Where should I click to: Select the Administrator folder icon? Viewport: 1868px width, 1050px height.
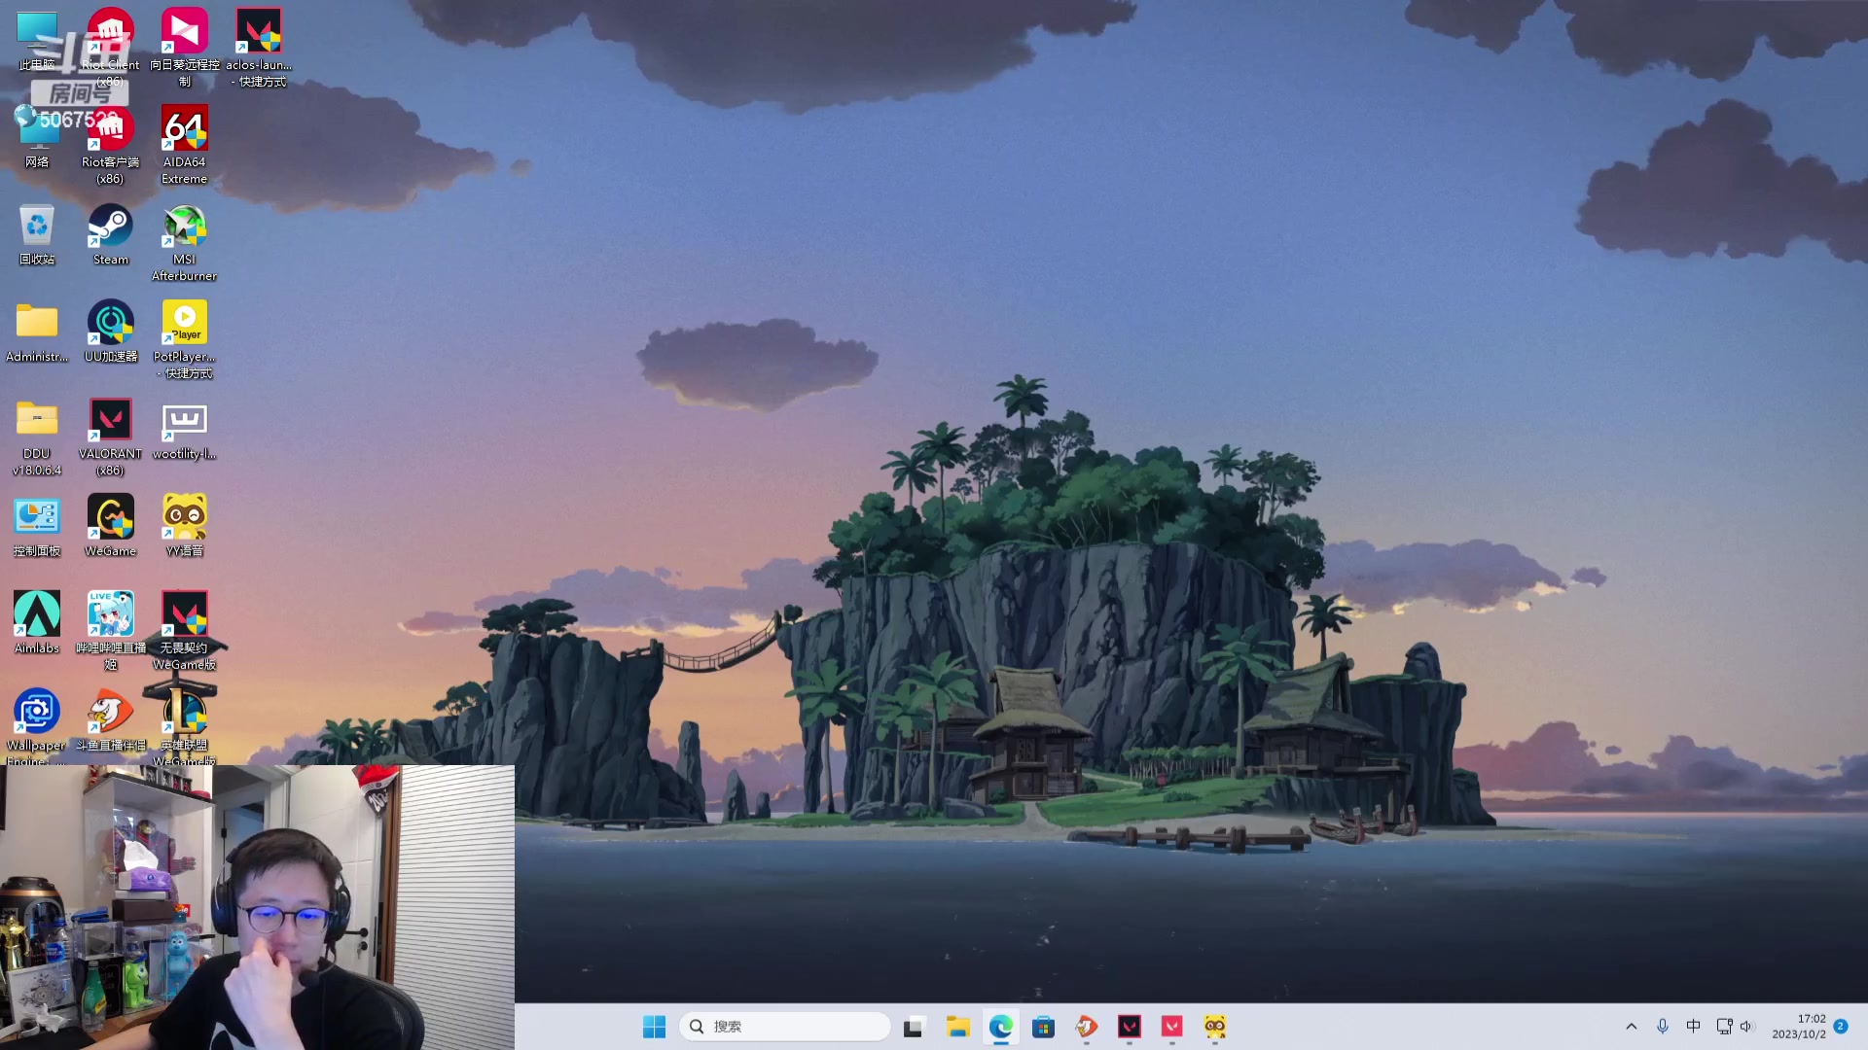(37, 331)
